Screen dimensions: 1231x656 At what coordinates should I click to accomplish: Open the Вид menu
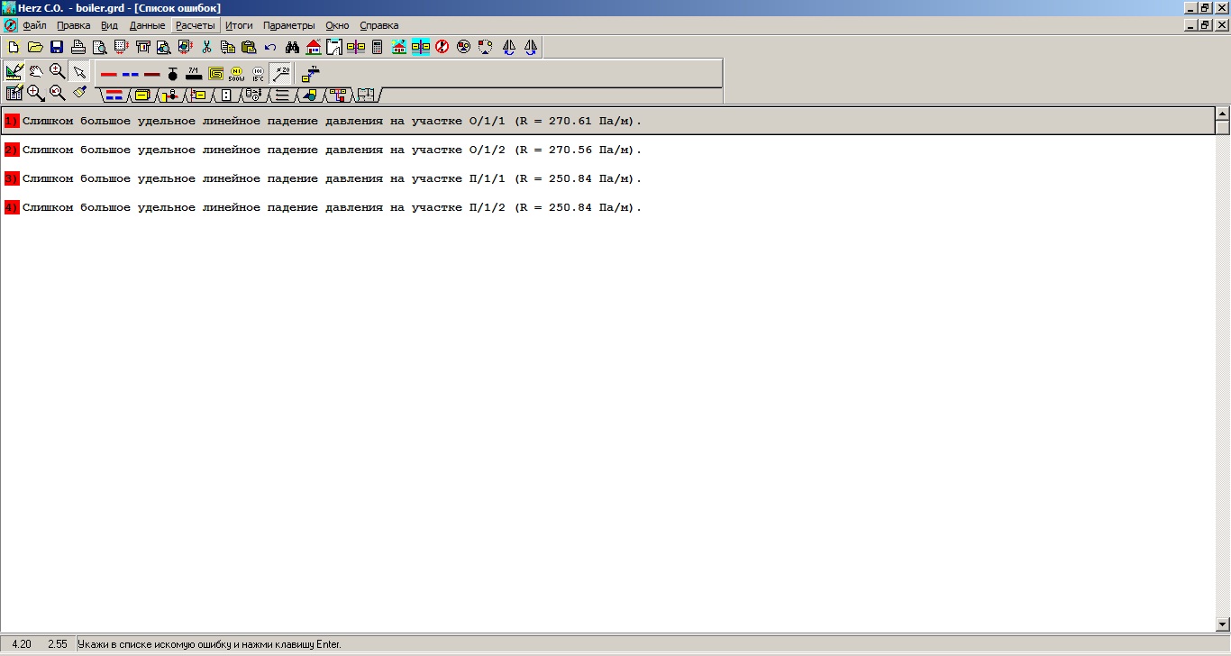point(109,25)
